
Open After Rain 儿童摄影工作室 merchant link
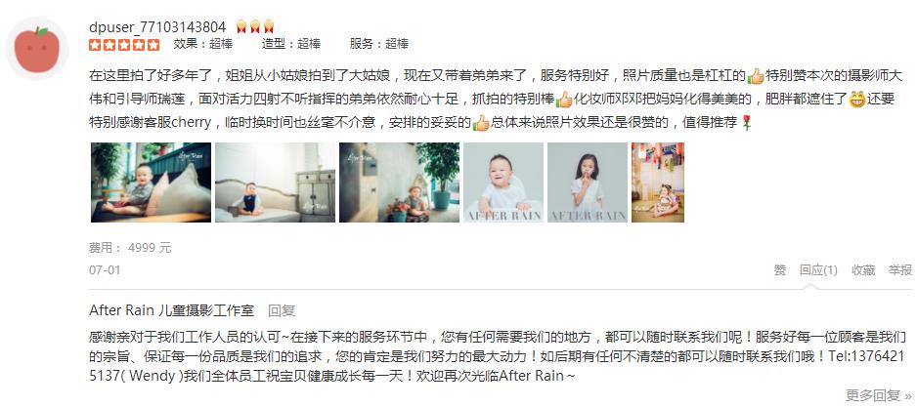pyautogui.click(x=171, y=310)
